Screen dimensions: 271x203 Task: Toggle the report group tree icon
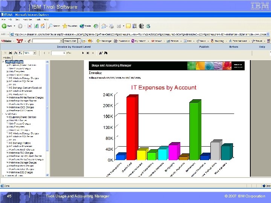pos(20,53)
